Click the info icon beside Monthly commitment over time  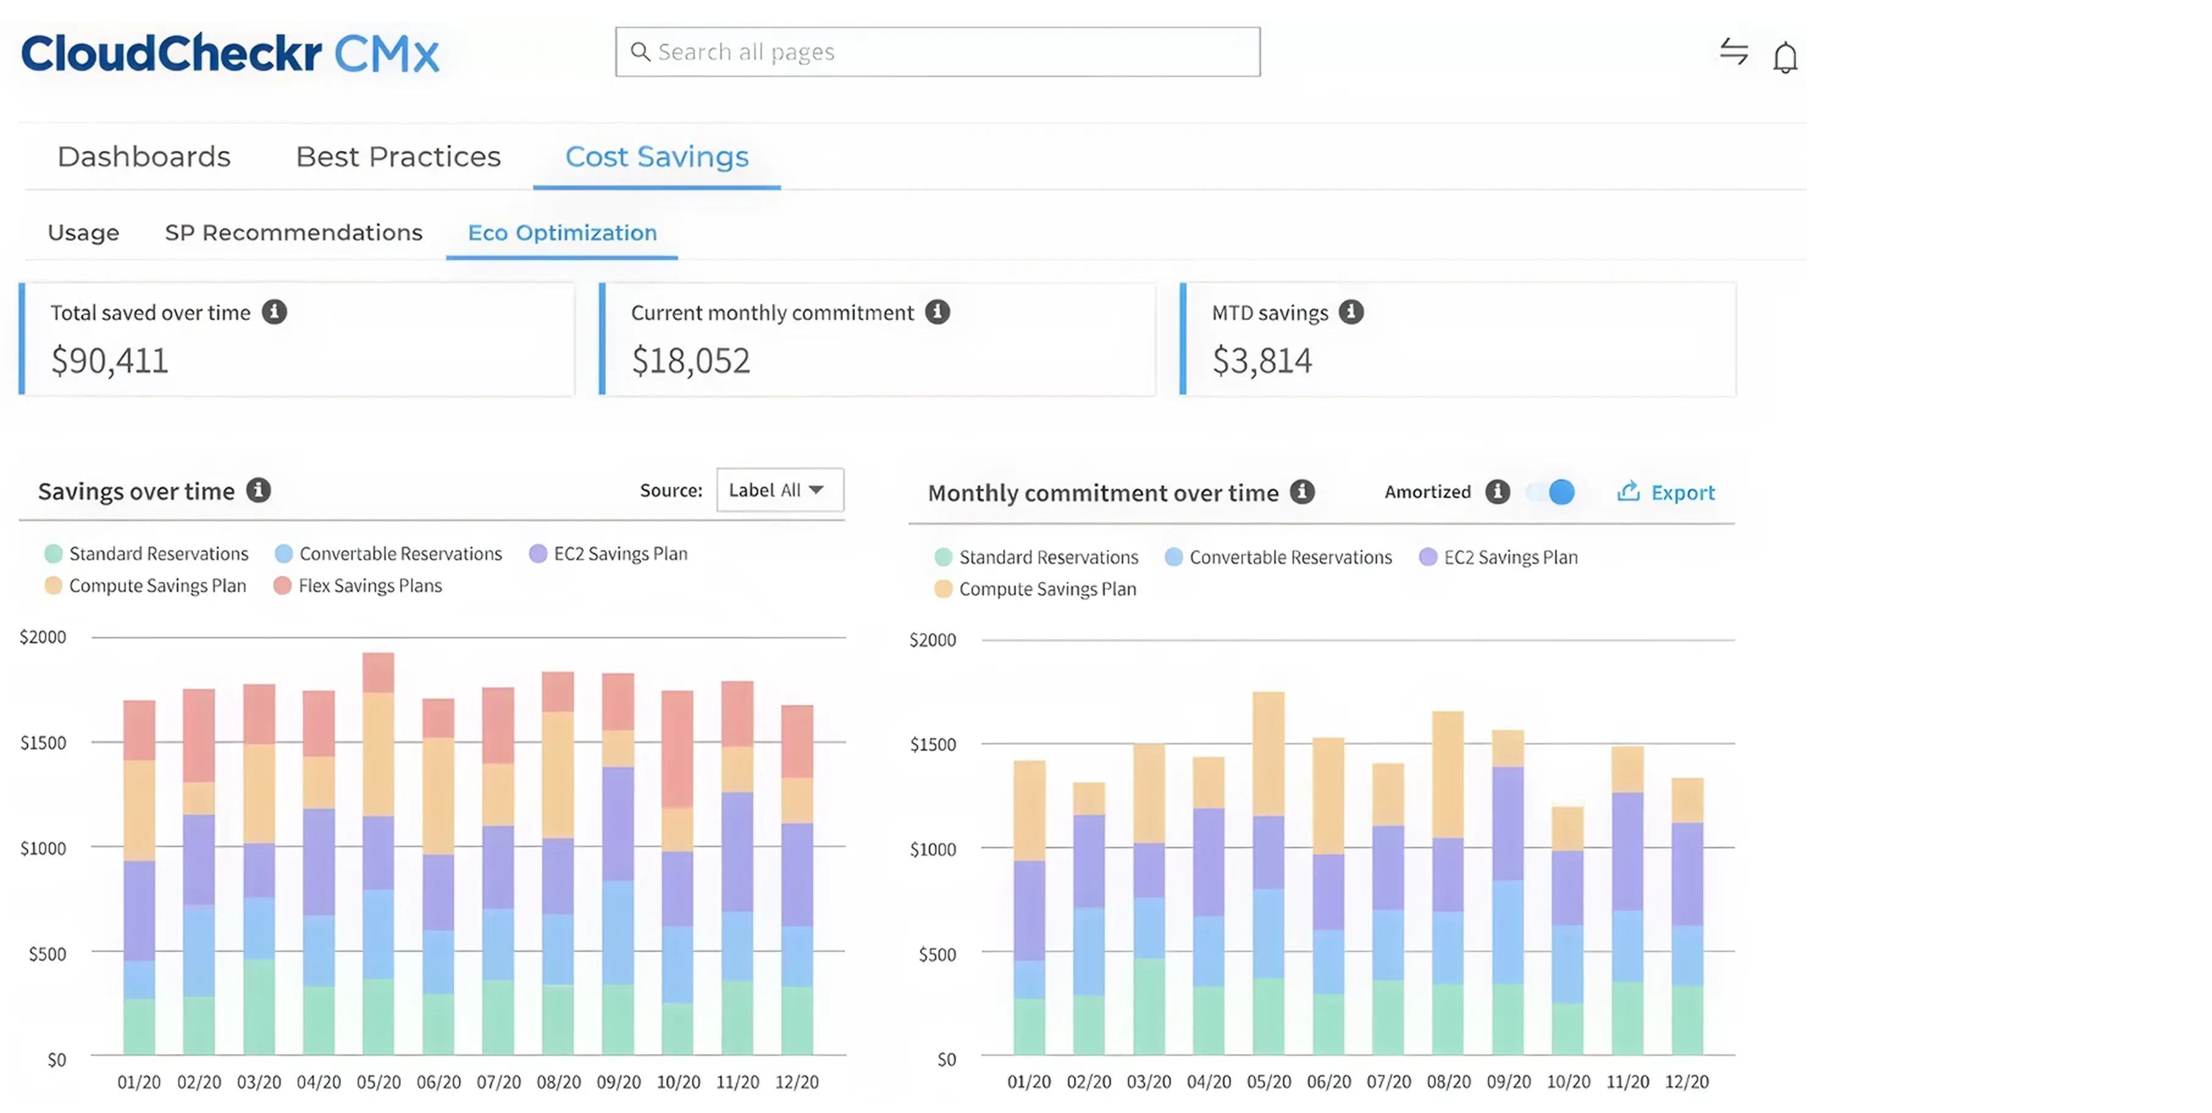(x=1304, y=492)
